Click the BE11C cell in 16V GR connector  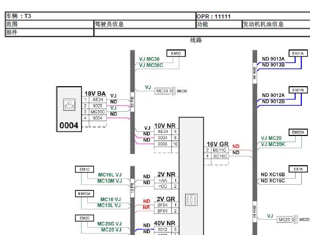220,150
